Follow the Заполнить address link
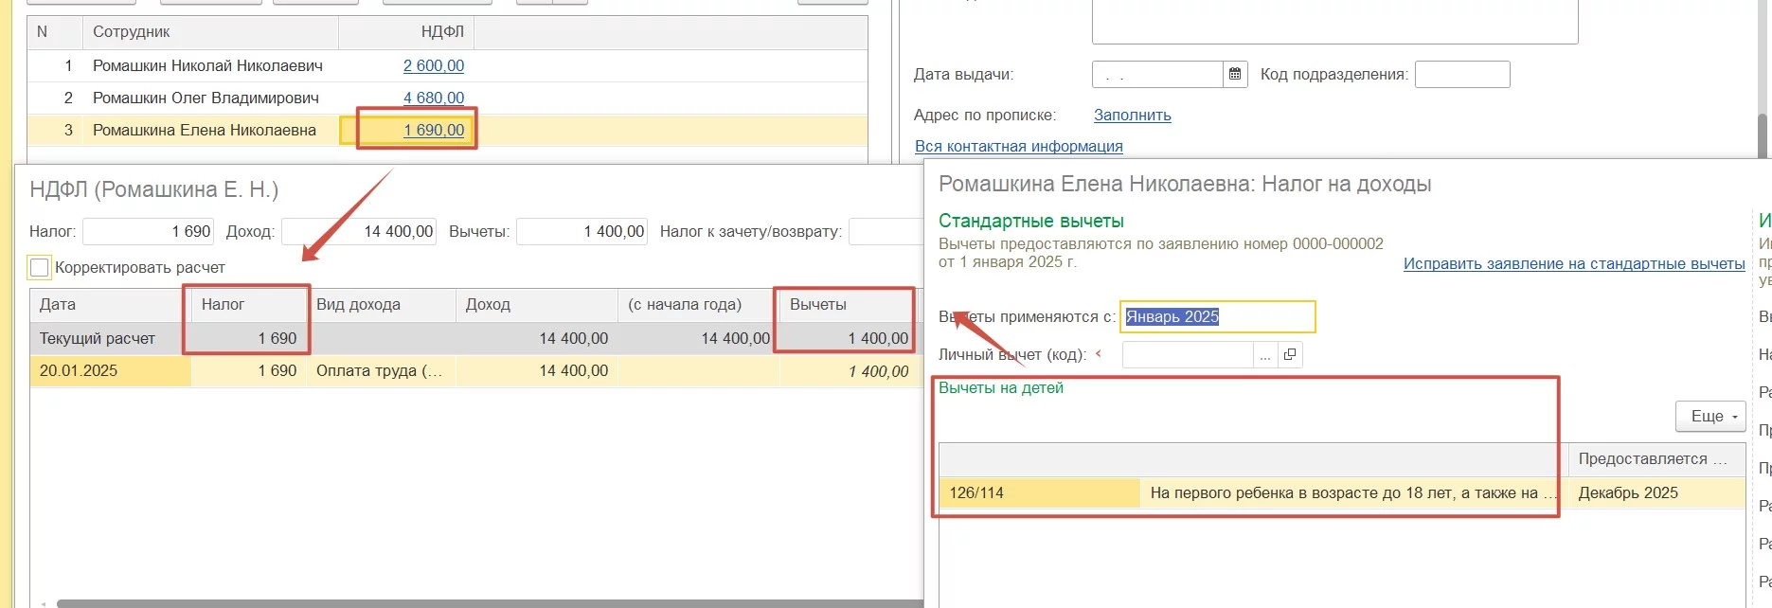This screenshot has width=1772, height=608. (1133, 115)
